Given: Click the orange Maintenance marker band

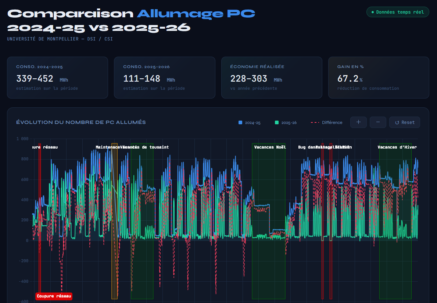Looking at the screenshot, I should (114, 221).
